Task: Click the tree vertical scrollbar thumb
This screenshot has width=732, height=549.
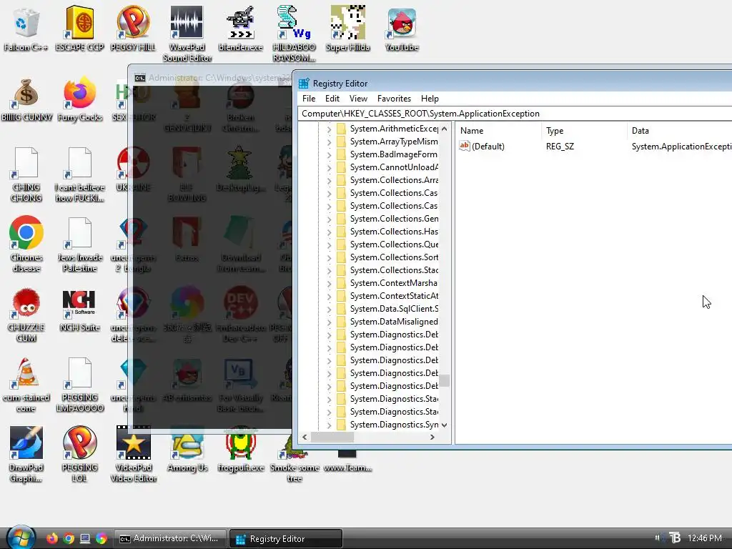Action: (444, 380)
